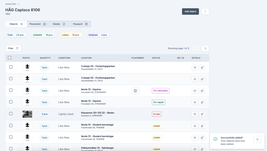
Task: Click the HÅG Capisco 8106 title
Action: tap(23, 10)
